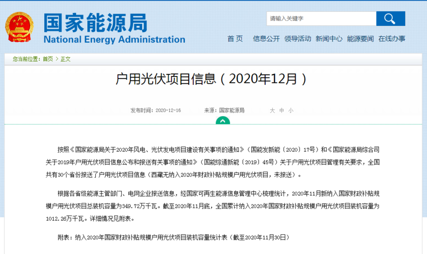This screenshot has width=427, height=254.
Task: Click the value 349.72万千瓦 in paragraph
Action: click(x=140, y=206)
